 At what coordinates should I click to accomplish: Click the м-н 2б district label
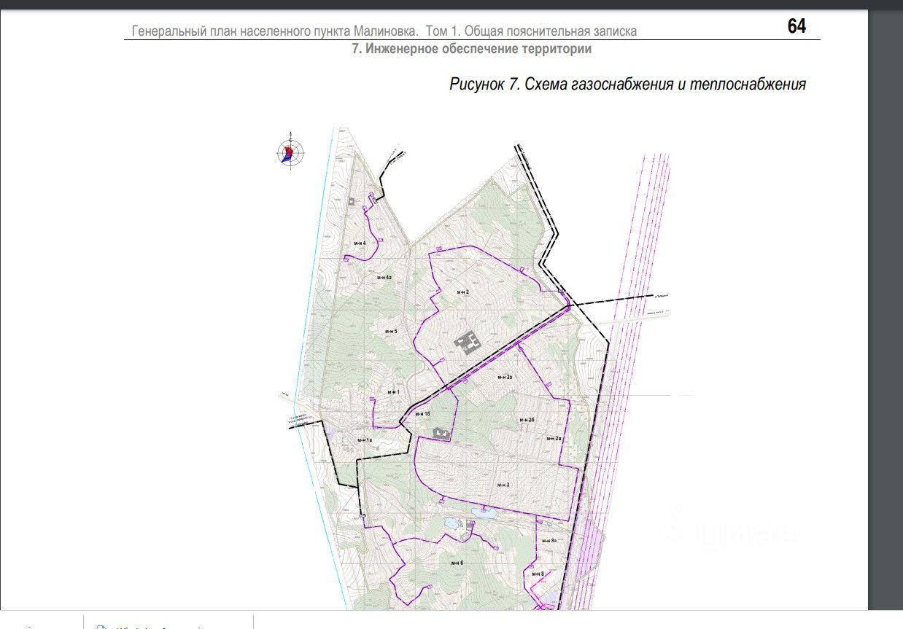[527, 420]
